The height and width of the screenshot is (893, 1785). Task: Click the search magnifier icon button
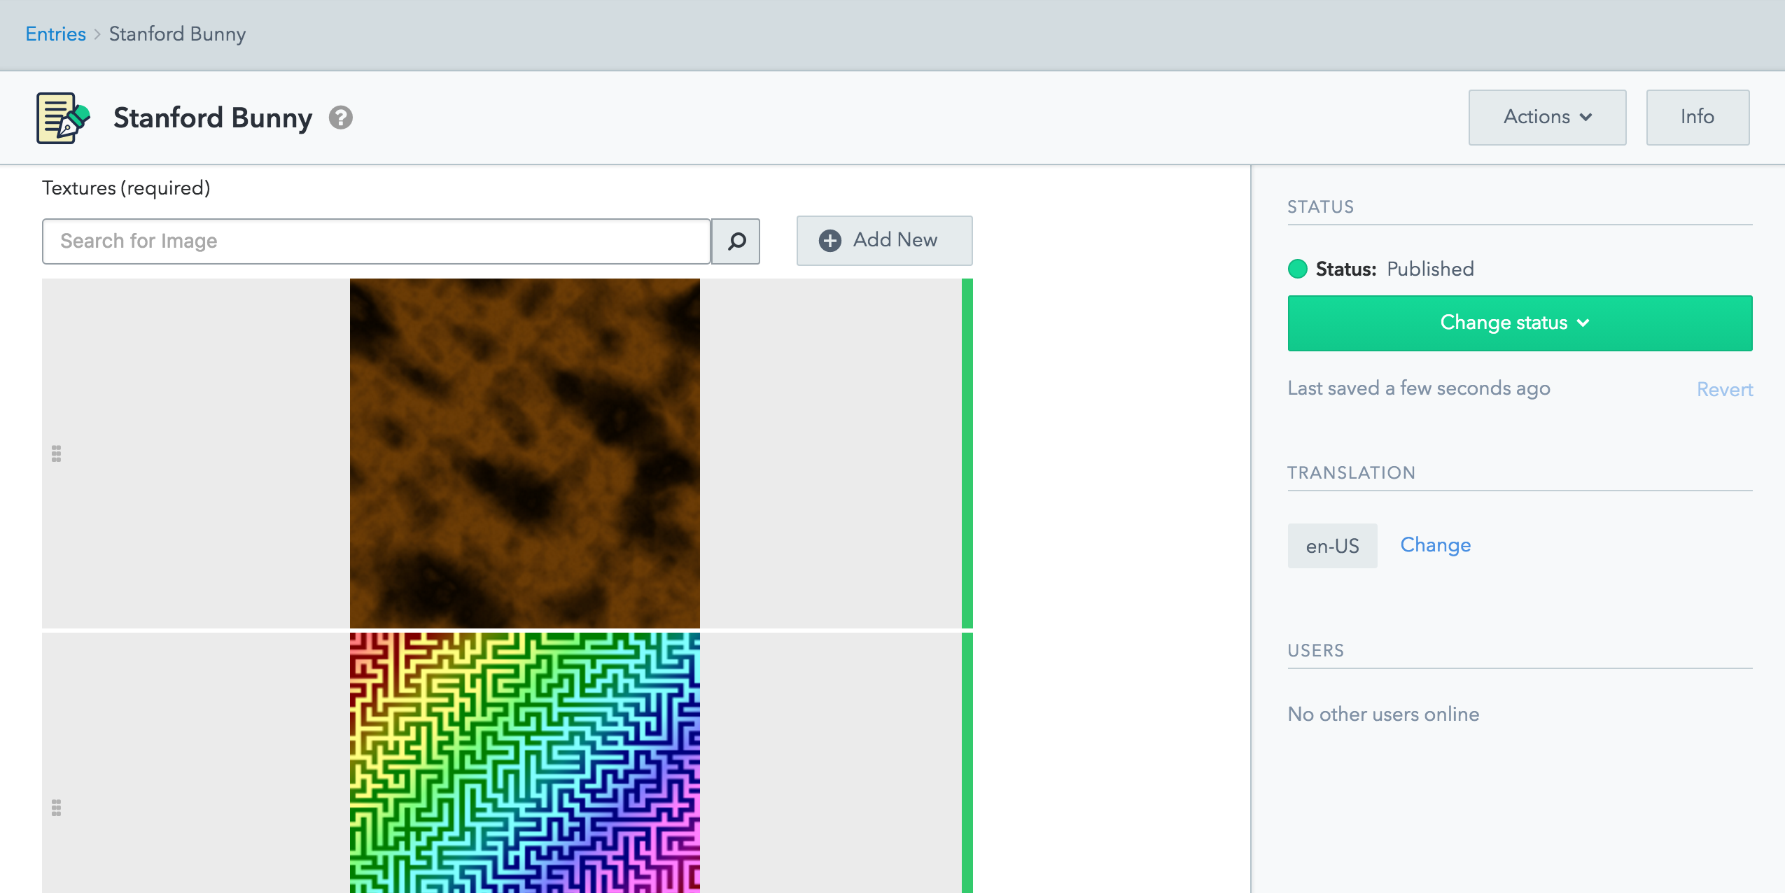tap(736, 241)
